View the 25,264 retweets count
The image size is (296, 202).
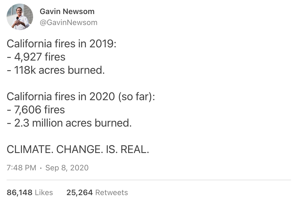79,192
